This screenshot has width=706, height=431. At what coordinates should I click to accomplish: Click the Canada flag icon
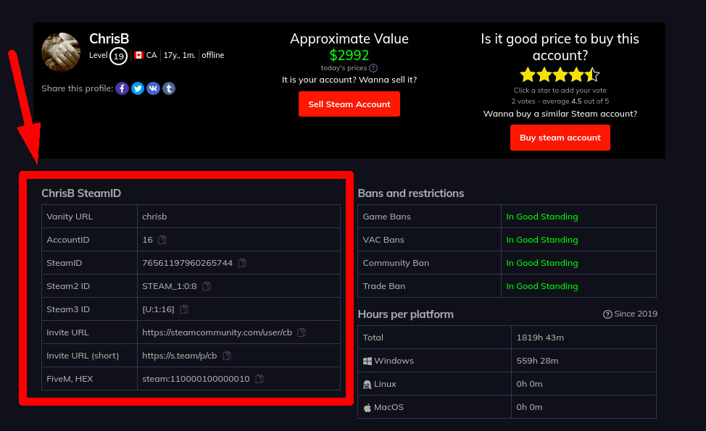point(138,55)
